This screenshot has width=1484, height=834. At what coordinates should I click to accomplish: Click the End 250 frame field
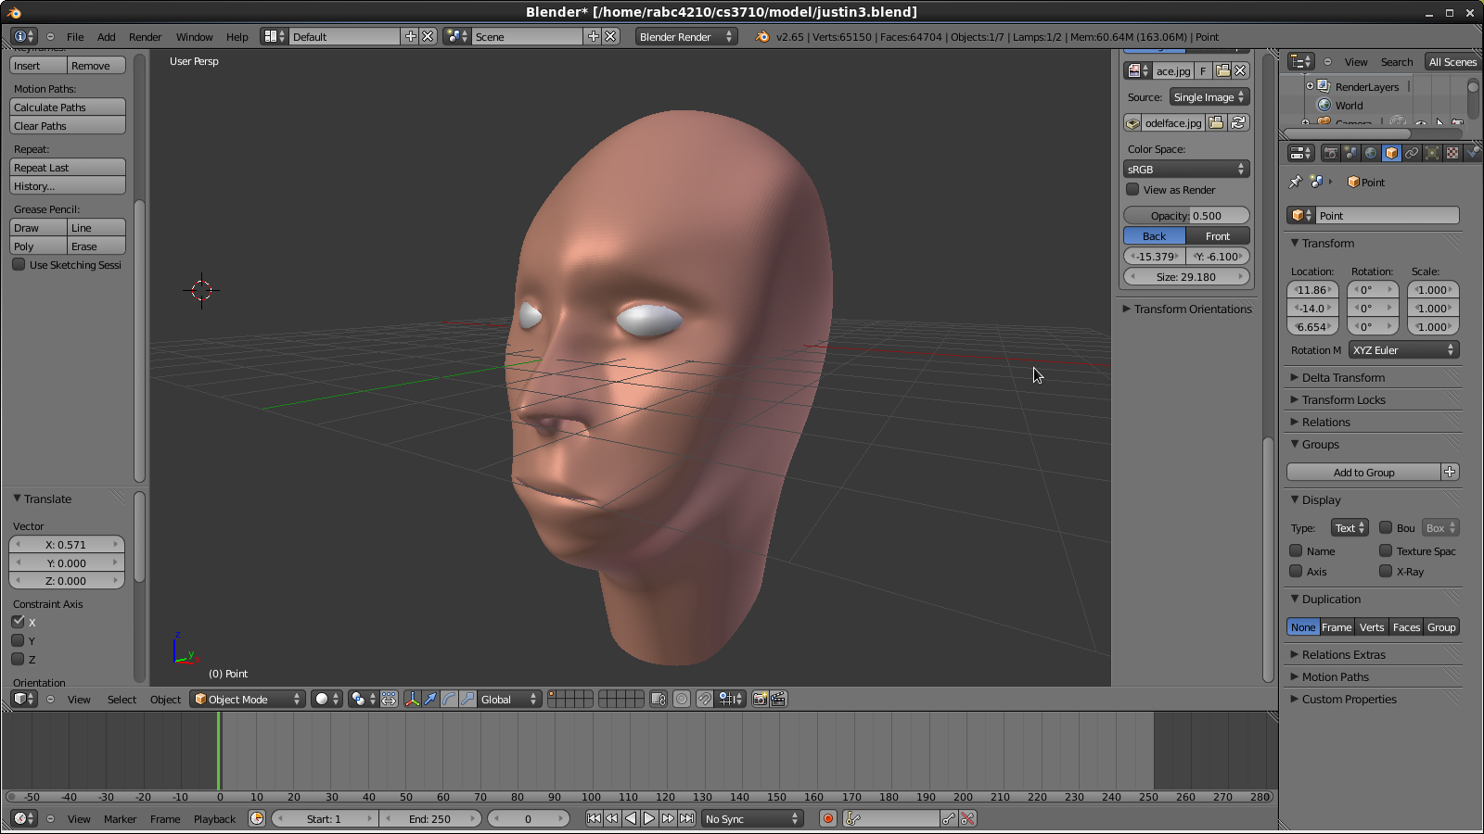430,819
